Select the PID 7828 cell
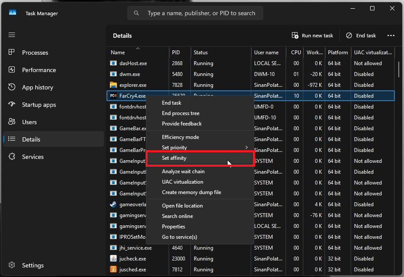This screenshot has height=277, width=404. coord(177,85)
